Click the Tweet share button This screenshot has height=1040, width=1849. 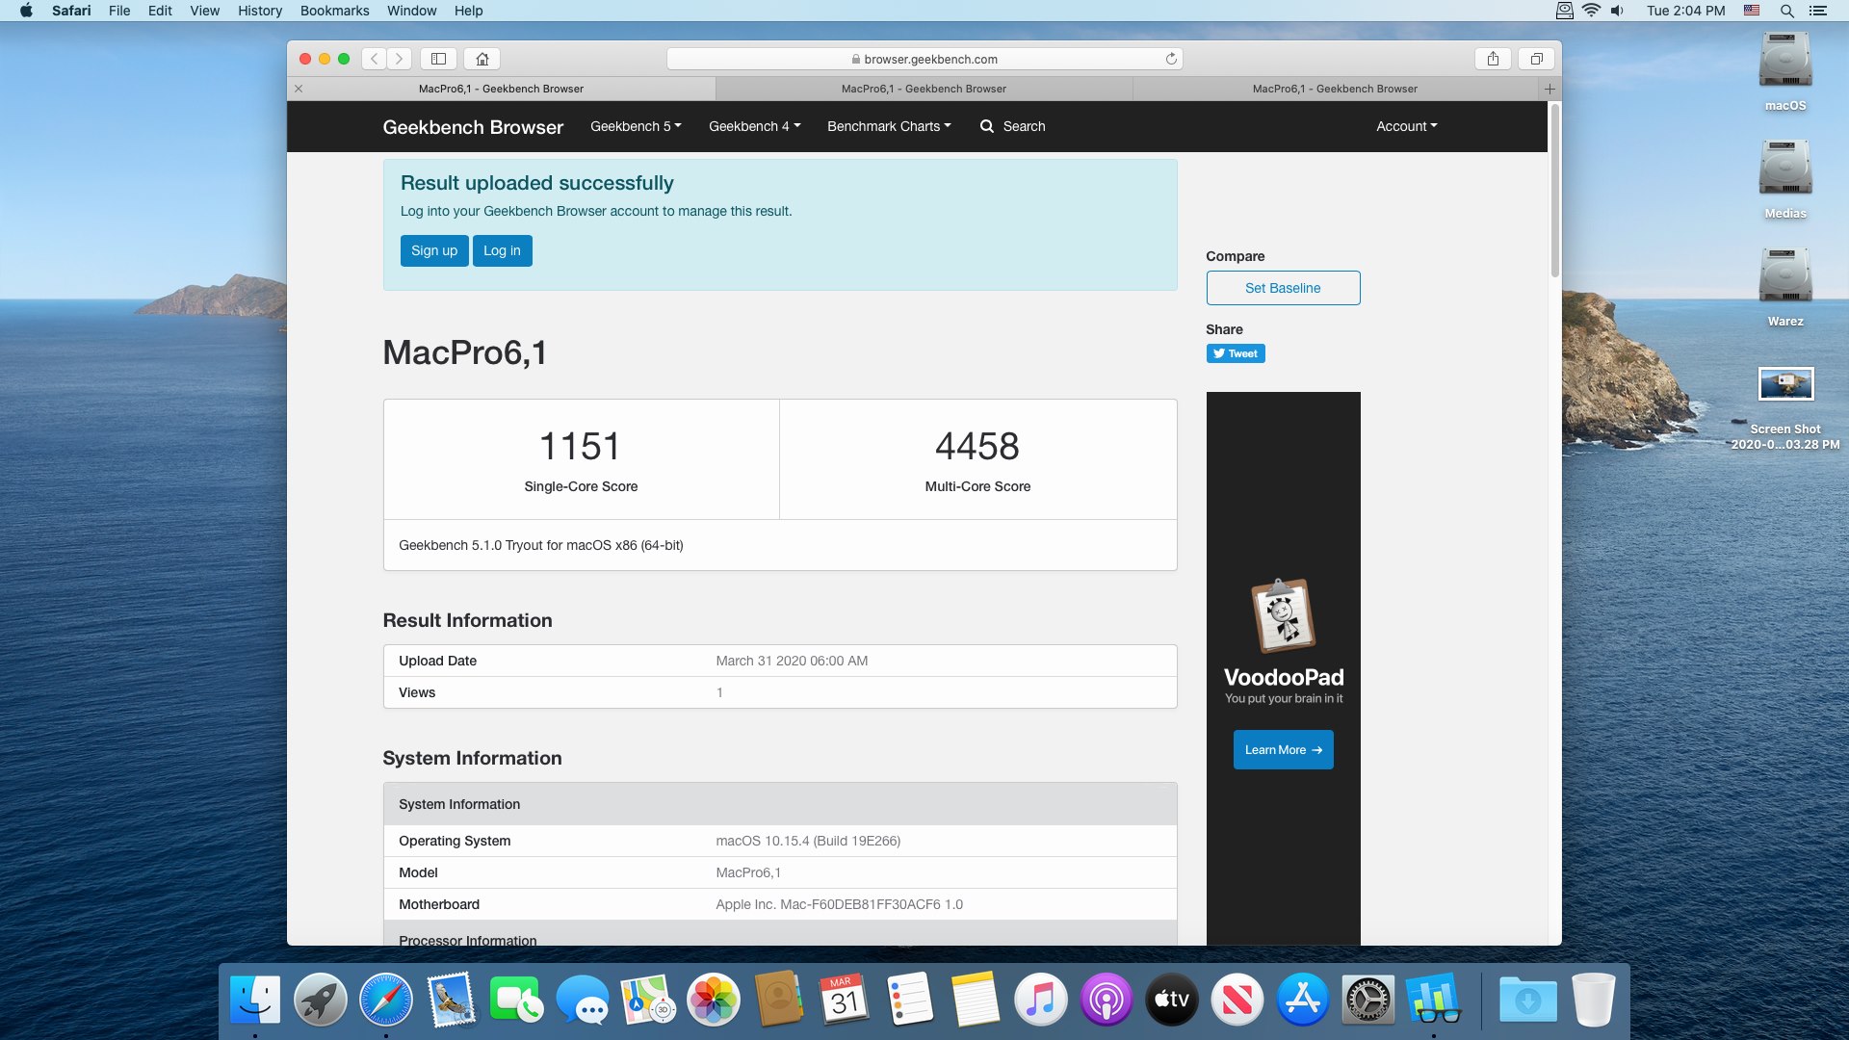point(1236,353)
